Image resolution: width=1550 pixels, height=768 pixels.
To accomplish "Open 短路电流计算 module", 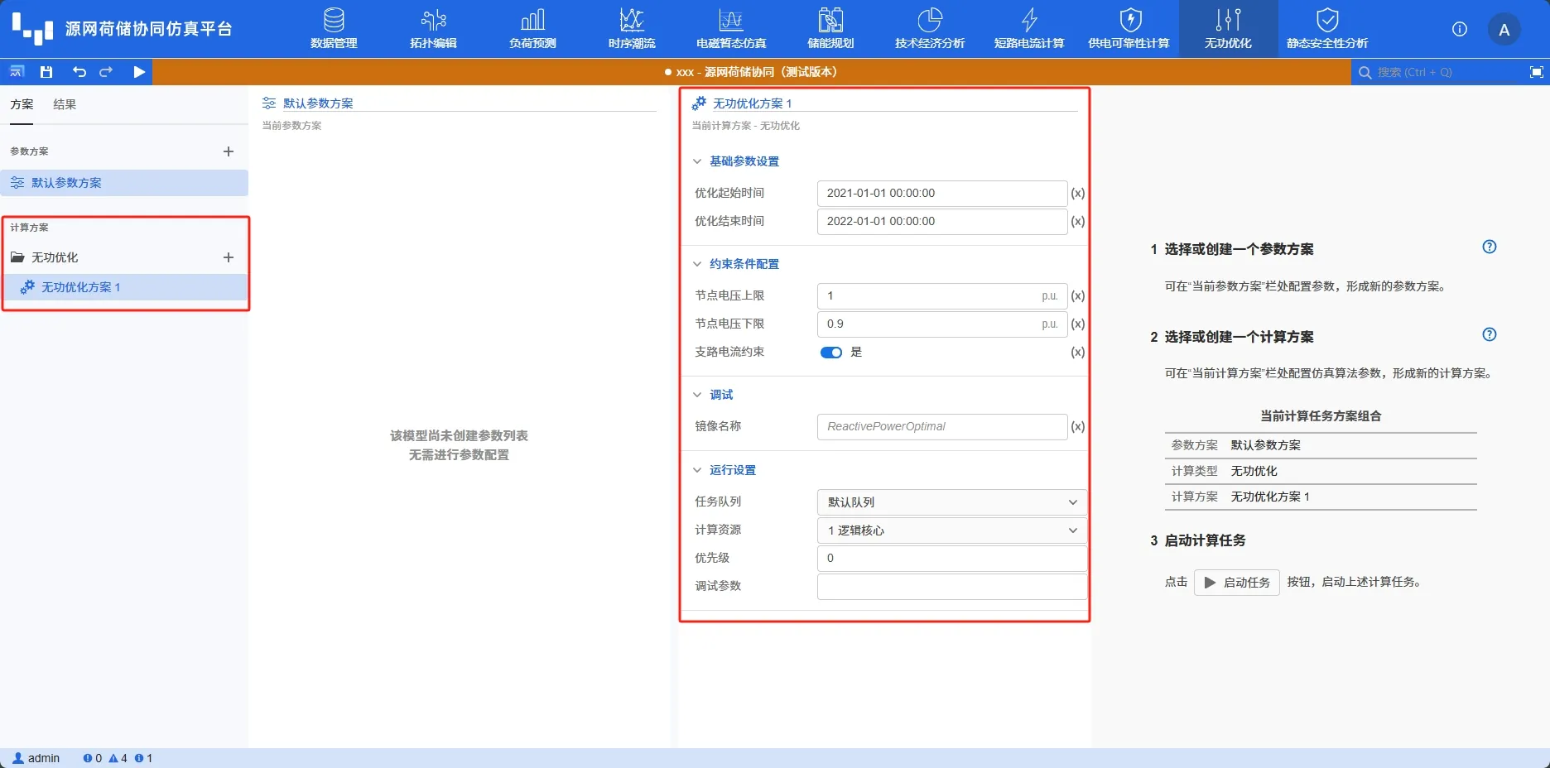I will [x=1029, y=29].
